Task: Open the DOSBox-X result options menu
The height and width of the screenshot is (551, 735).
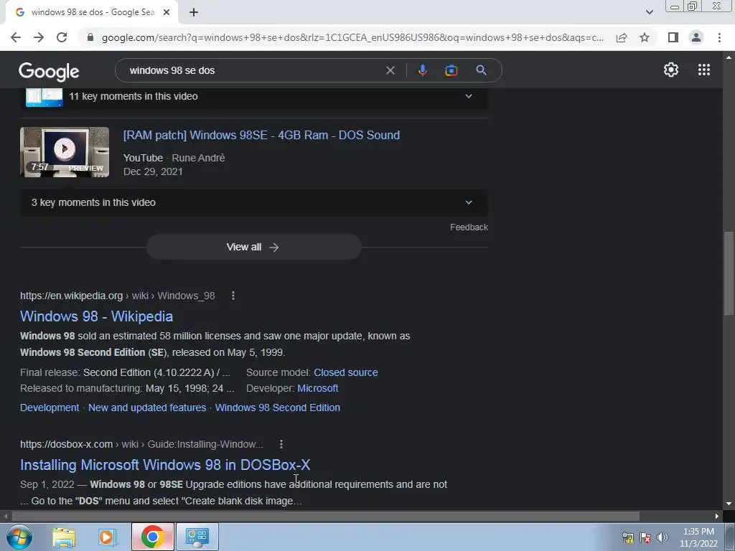Action: click(x=281, y=444)
